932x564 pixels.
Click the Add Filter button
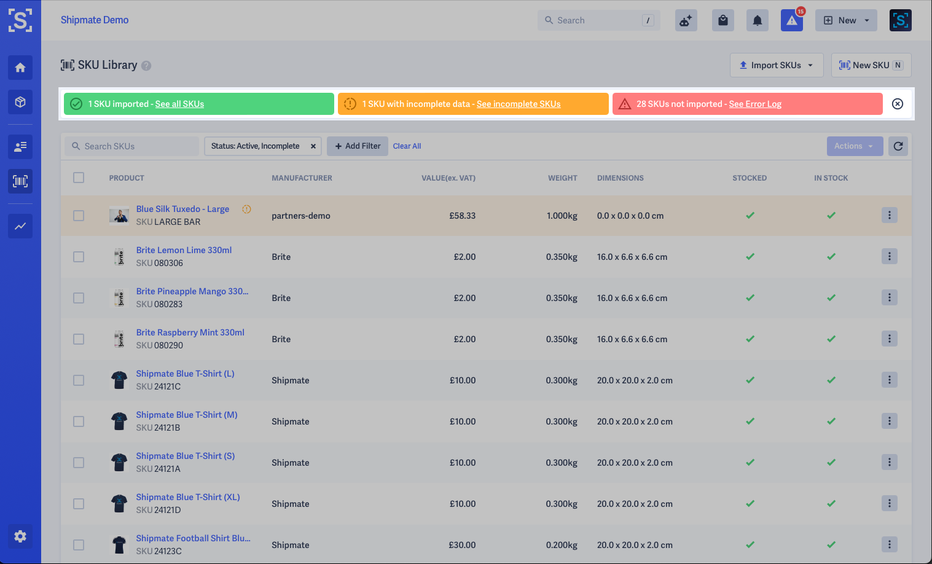point(358,146)
